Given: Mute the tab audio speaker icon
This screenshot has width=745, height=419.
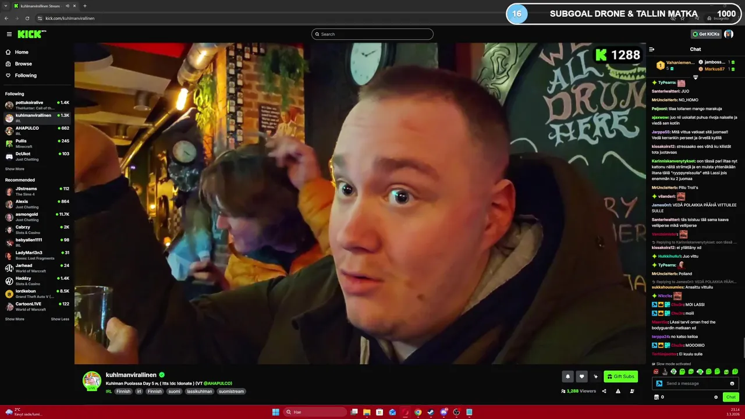Looking at the screenshot, I should coord(68,6).
